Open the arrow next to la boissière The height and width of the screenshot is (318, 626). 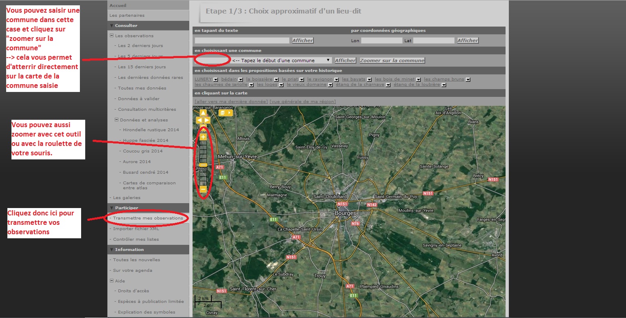click(x=276, y=80)
